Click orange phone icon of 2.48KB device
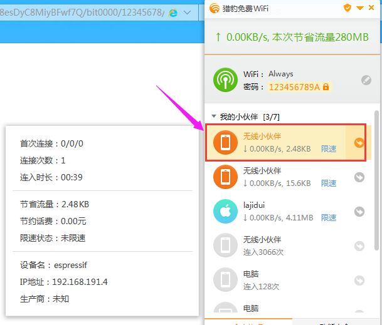The width and height of the screenshot is (382, 325). (225, 143)
